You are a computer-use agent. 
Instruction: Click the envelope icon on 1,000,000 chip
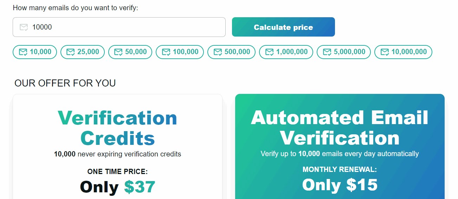coord(270,52)
